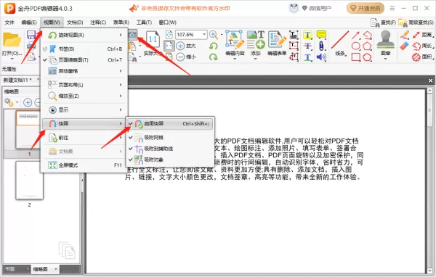Screen dimensions: 436x277
Task: Select the eraser tool icon
Action: click(x=405, y=46)
